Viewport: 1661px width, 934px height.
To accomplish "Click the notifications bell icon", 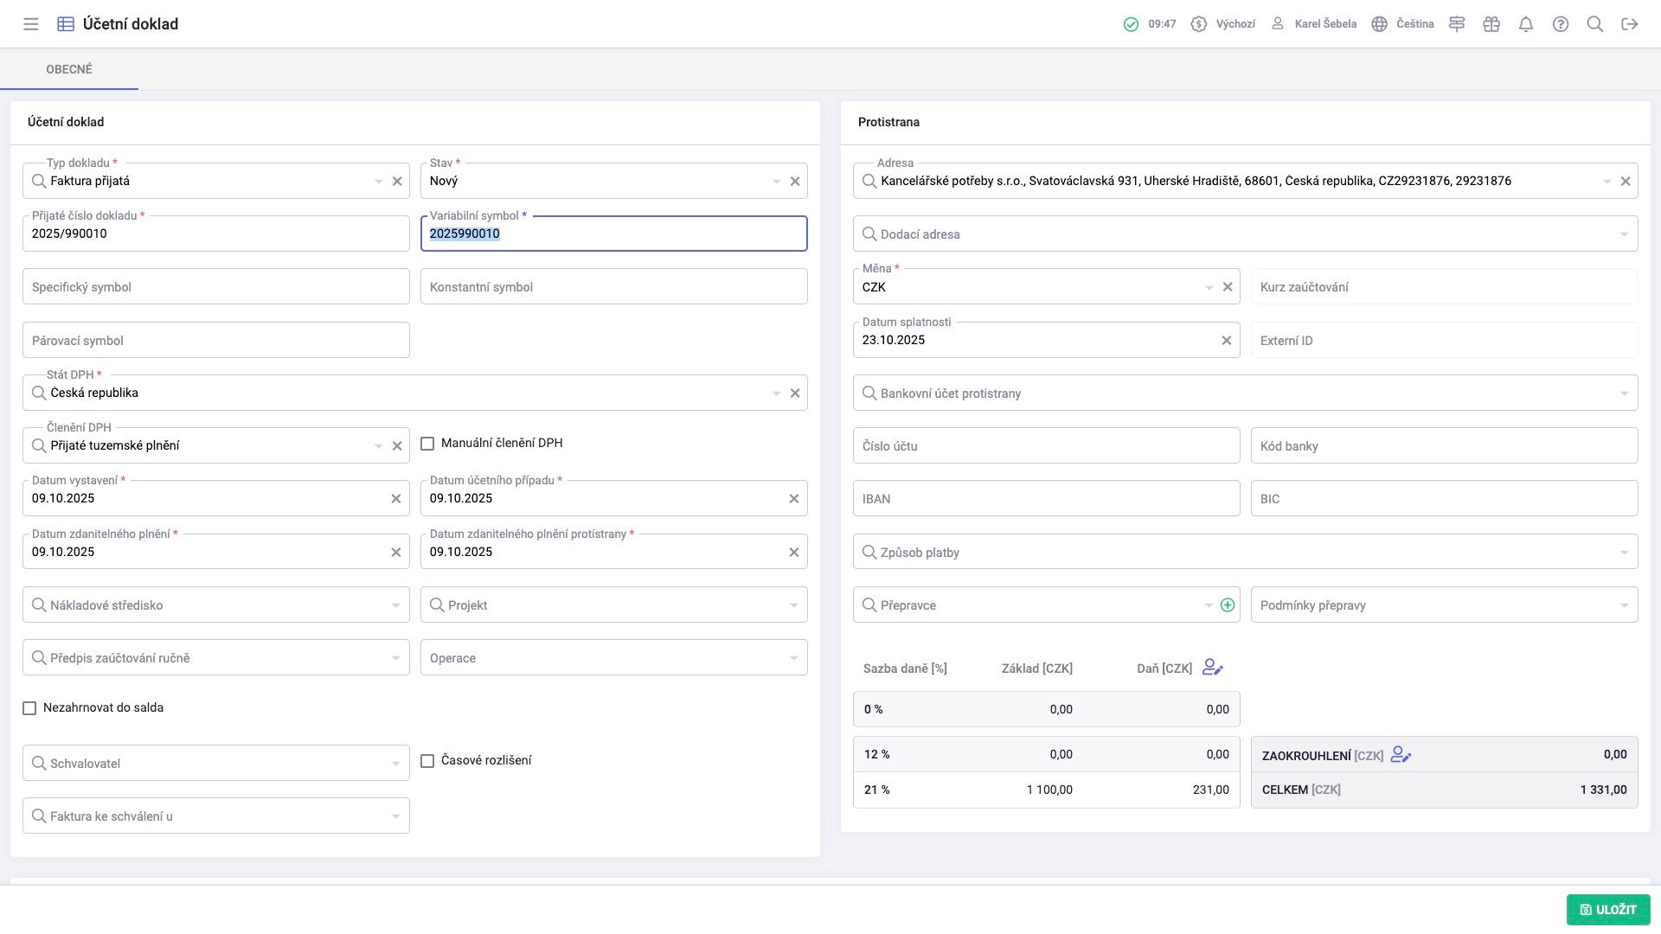I will pyautogui.click(x=1526, y=24).
